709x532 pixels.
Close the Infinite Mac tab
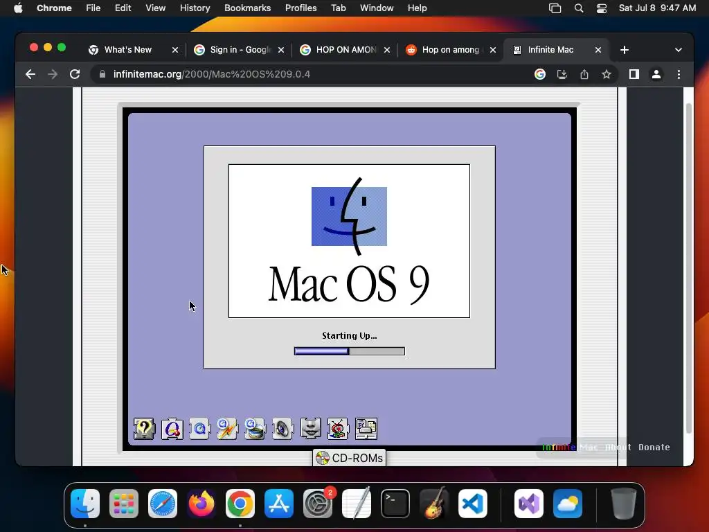pos(598,50)
